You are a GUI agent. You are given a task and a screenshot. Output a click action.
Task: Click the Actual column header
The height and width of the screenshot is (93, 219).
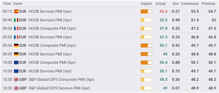(x=160, y=4)
